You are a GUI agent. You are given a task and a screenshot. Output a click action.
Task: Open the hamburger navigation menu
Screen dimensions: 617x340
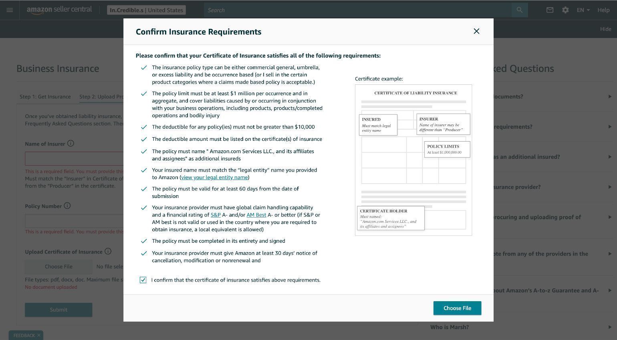[x=10, y=10]
